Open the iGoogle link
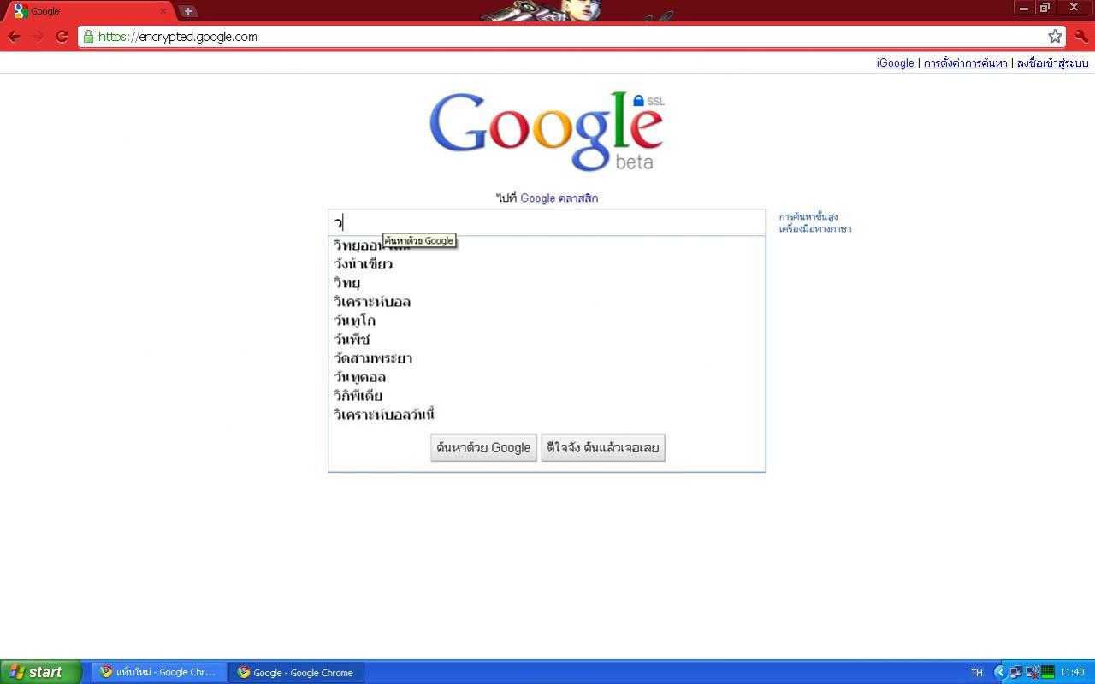 pos(895,63)
